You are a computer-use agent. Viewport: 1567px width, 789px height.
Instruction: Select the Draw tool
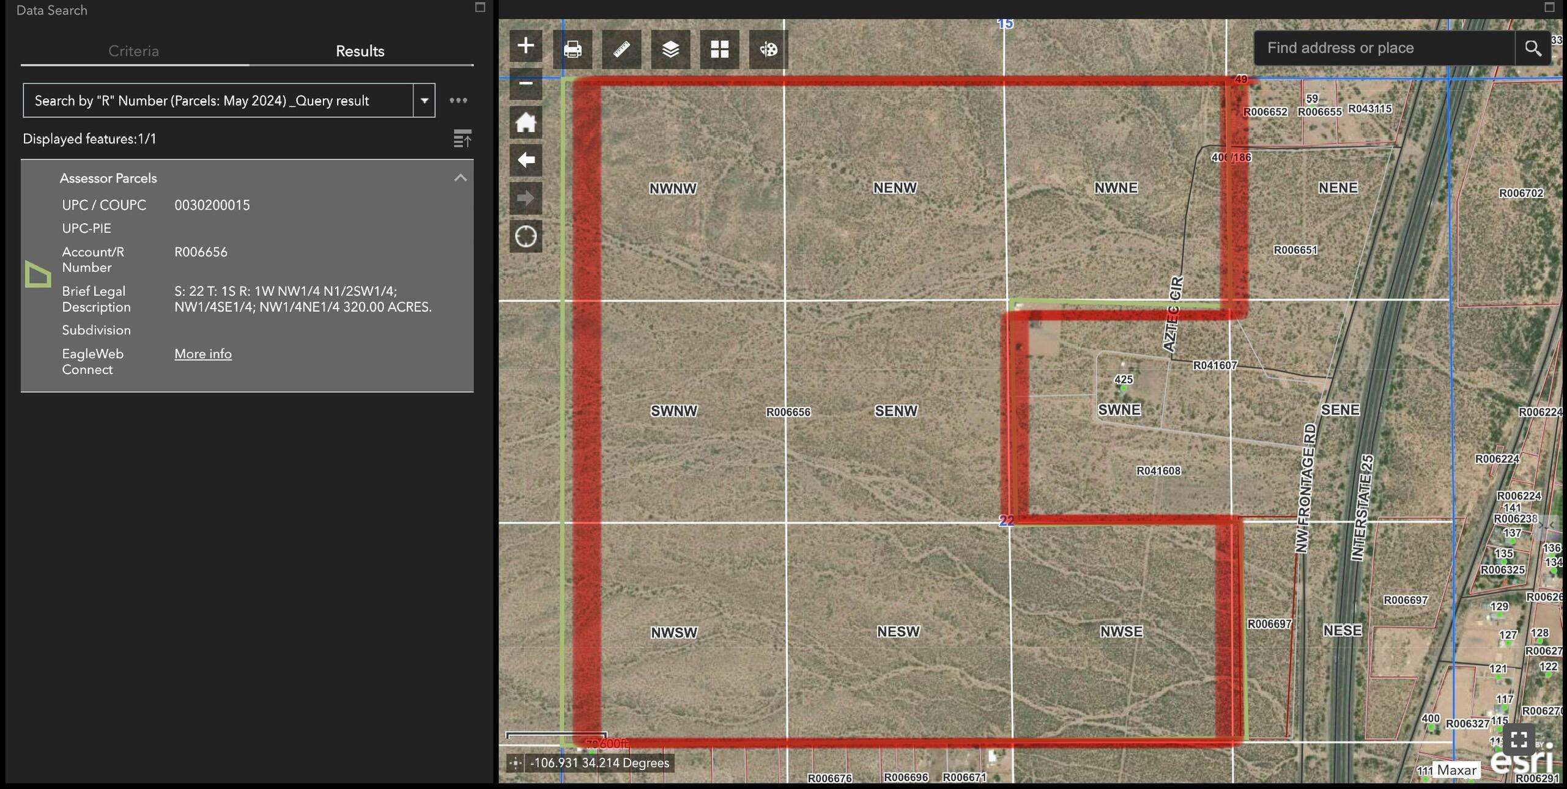[768, 50]
